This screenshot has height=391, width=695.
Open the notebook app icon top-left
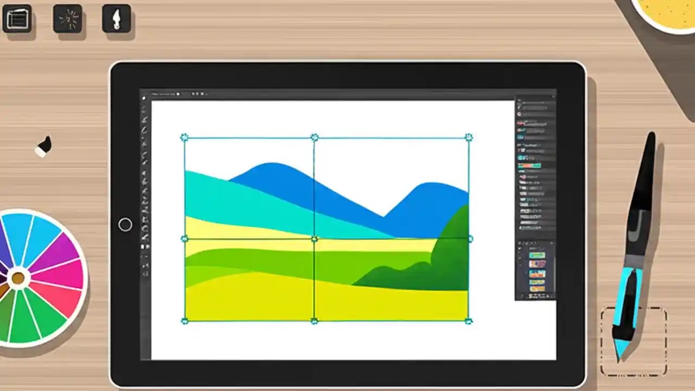coord(18,18)
